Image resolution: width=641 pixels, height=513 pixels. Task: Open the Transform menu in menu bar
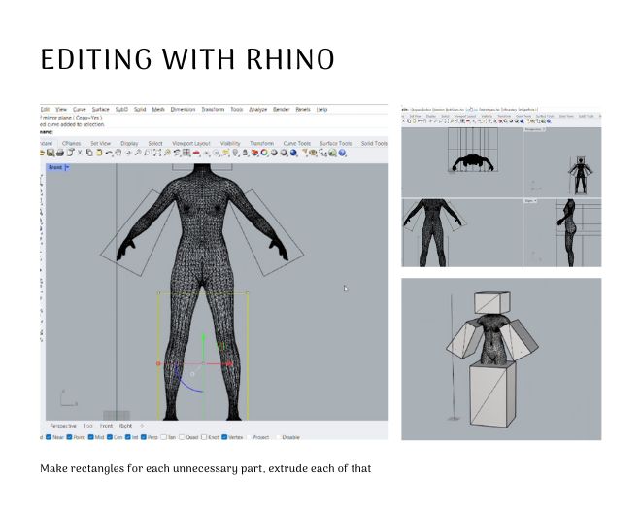pyautogui.click(x=213, y=109)
